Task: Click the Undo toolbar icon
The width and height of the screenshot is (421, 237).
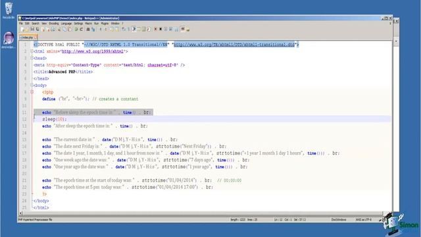Action: click(x=76, y=29)
